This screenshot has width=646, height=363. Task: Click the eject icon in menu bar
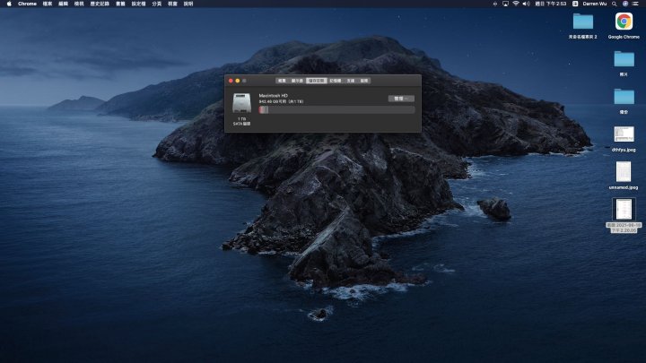pyautogui.click(x=494, y=4)
